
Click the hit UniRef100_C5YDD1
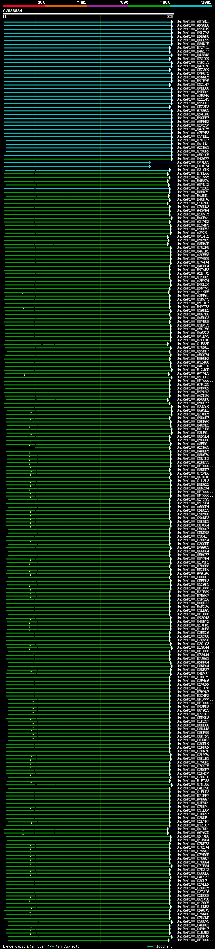tap(192, 136)
